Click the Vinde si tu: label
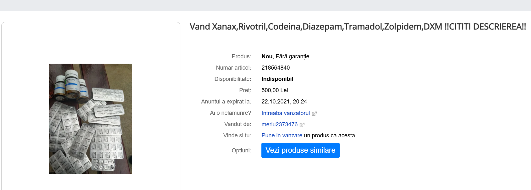 pos(237,135)
